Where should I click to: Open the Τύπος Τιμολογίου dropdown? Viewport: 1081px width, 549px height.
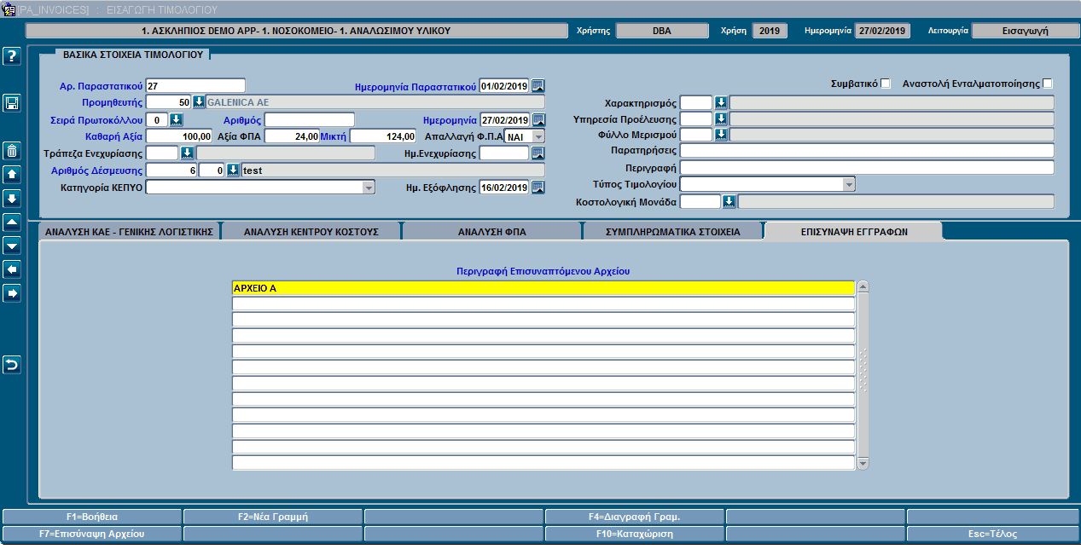click(x=848, y=184)
